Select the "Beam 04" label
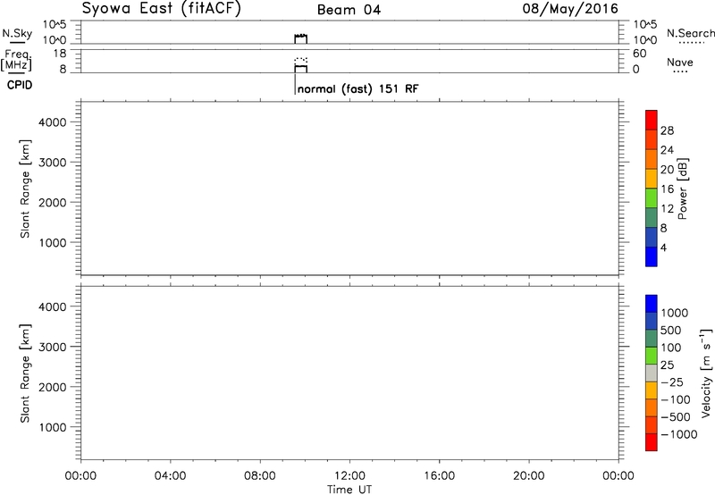The width and height of the screenshot is (715, 495). click(349, 10)
